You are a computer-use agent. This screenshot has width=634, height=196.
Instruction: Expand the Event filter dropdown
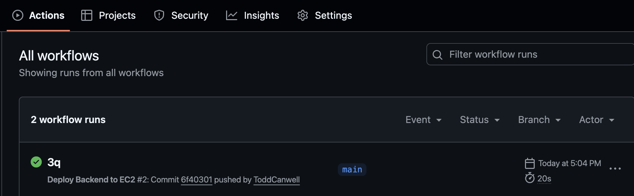pos(424,120)
